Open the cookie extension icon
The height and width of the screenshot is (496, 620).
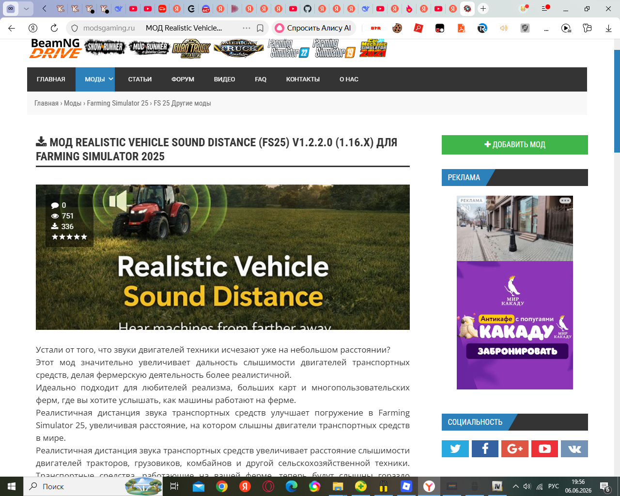(397, 28)
